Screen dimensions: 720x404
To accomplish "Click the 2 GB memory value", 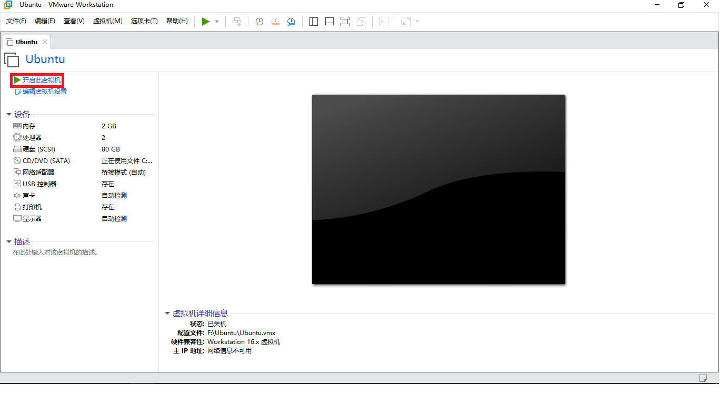I will [109, 126].
